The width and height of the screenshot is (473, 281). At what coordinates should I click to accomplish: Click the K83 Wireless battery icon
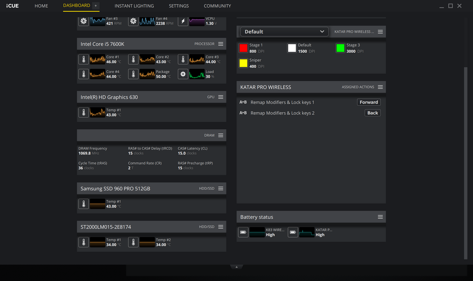click(243, 232)
